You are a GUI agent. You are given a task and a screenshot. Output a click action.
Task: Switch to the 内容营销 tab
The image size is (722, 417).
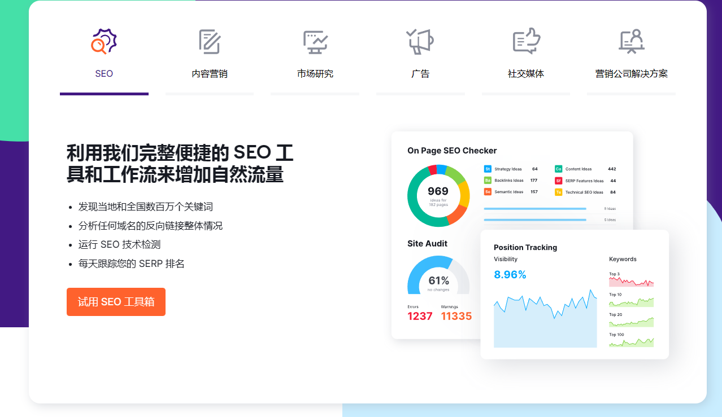coord(210,74)
